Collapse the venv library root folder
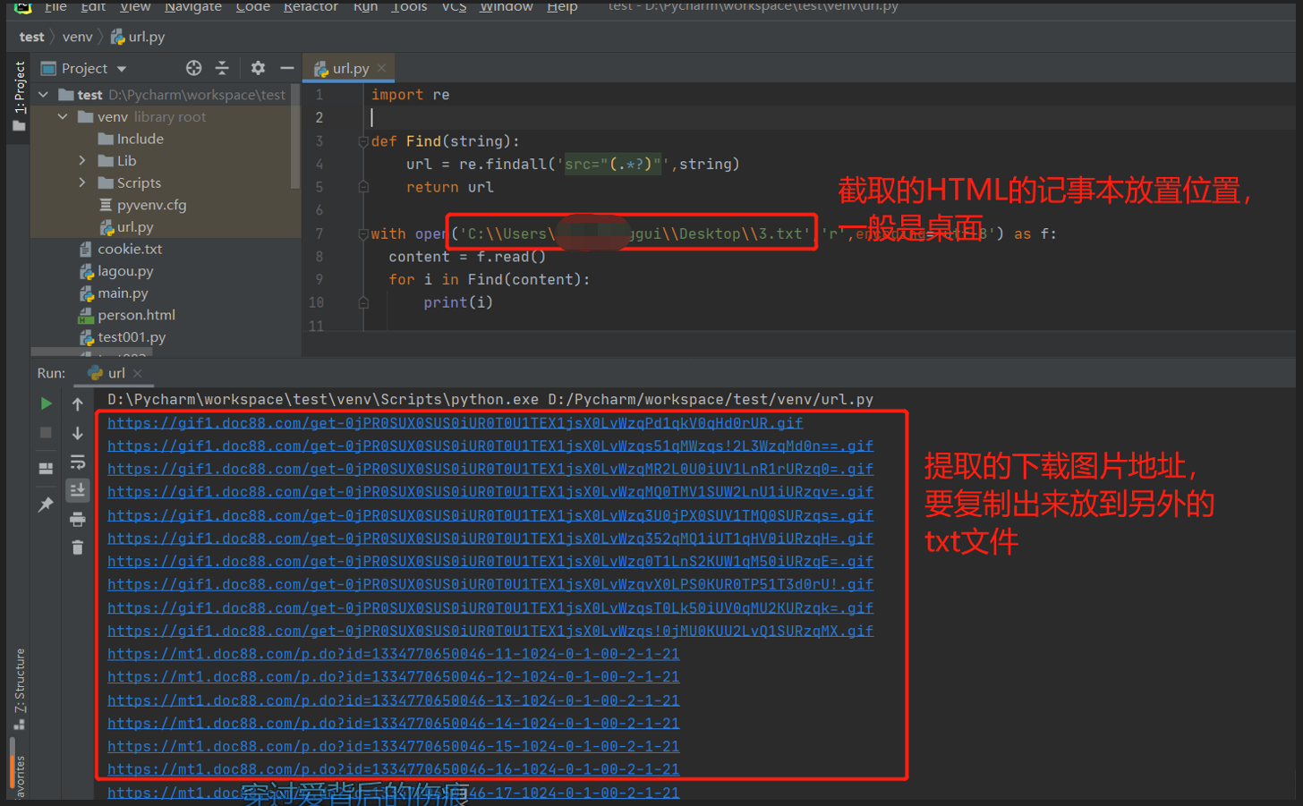The width and height of the screenshot is (1303, 806). (x=63, y=117)
